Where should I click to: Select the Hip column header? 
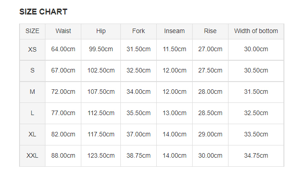(x=101, y=31)
